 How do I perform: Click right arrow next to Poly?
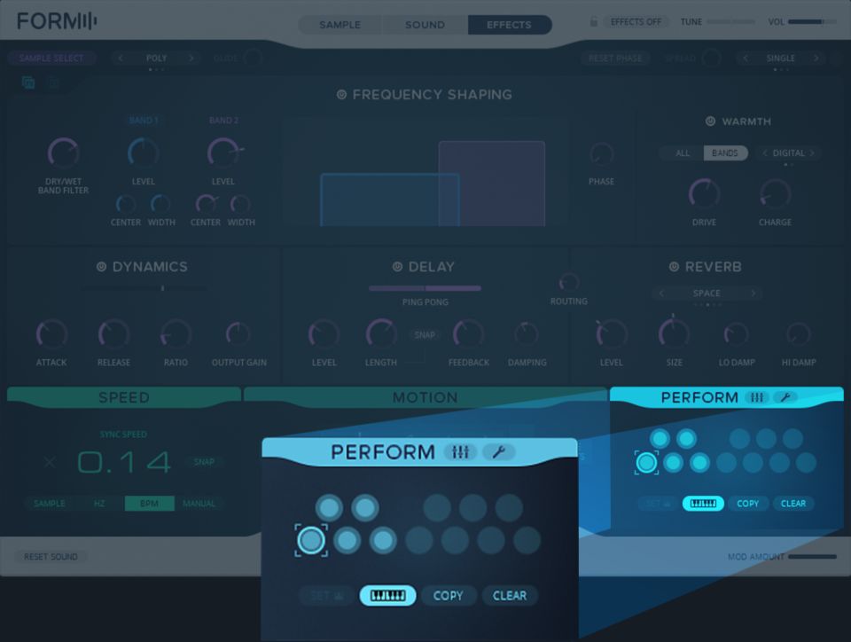(x=191, y=59)
